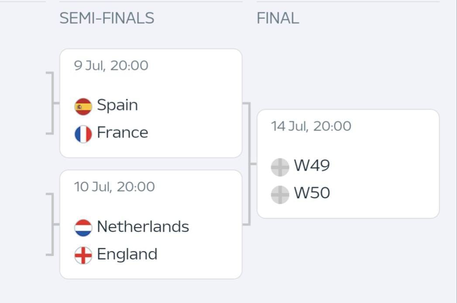Screen dimensions: 457x303
Task: Select the England team name
Action: (x=127, y=255)
